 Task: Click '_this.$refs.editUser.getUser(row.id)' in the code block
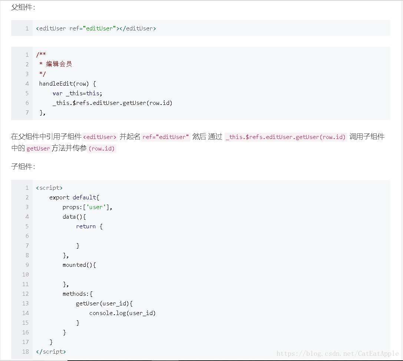(112, 103)
